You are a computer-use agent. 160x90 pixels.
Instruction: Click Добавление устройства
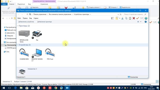[26, 22]
